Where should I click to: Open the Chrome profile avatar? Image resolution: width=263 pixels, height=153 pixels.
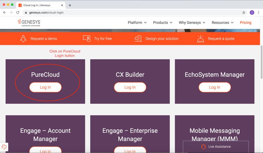click(x=252, y=12)
